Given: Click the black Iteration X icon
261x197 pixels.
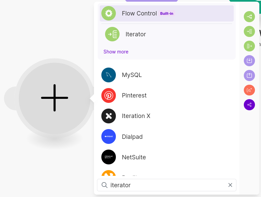Looking at the screenshot, I should click(x=109, y=116).
